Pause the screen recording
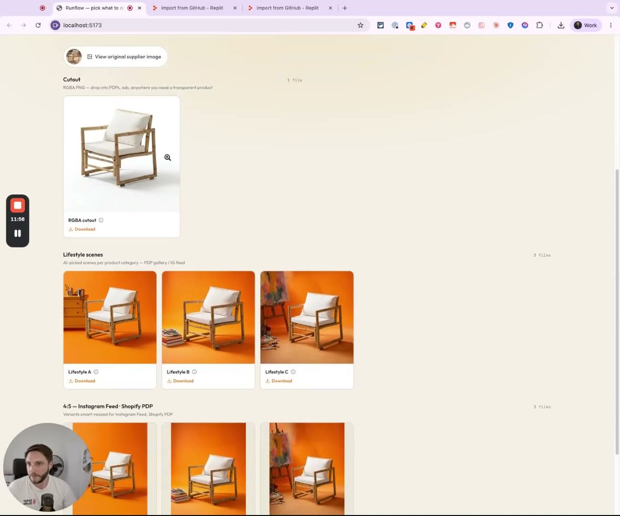Viewport: 620px width, 516px height. [18, 233]
